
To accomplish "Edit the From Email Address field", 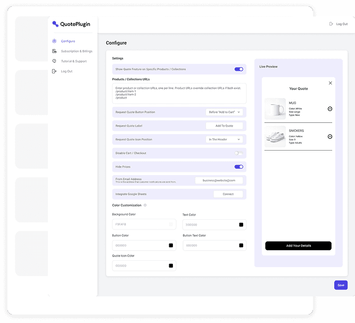I will (219, 180).
